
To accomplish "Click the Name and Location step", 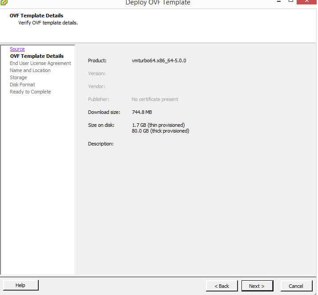I will [30, 70].
